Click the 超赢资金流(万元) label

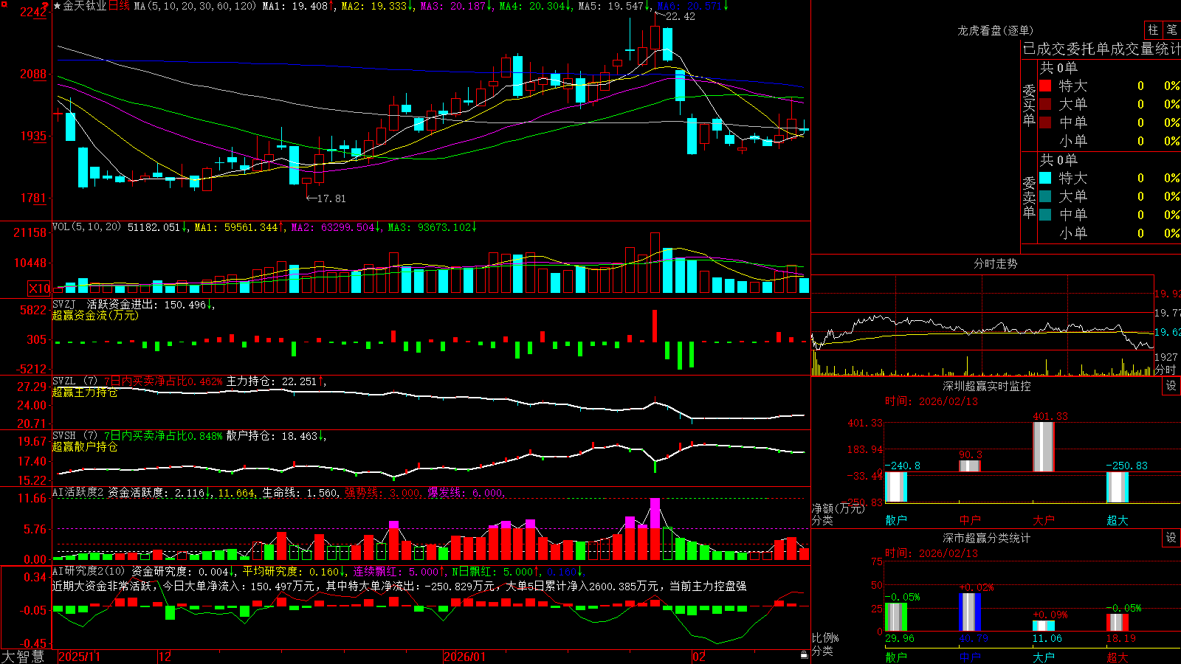[x=95, y=315]
